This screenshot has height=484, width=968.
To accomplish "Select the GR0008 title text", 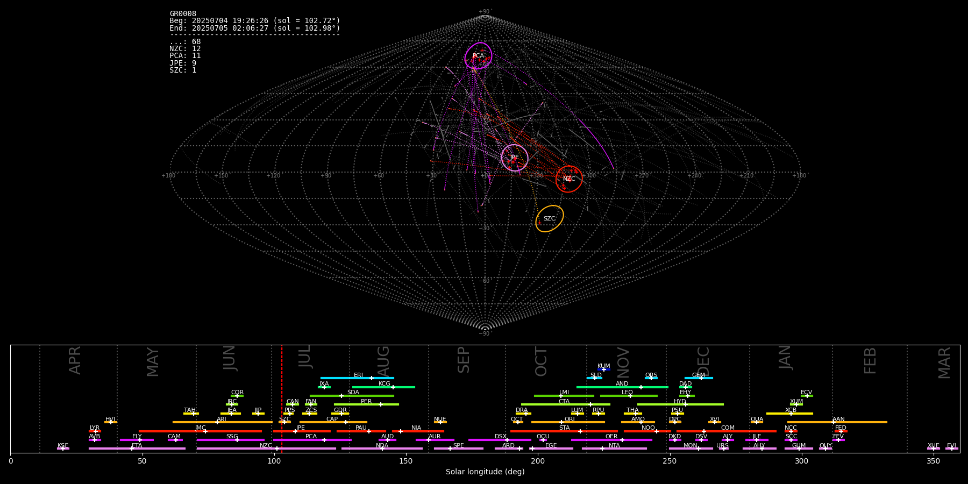I will coord(183,14).
